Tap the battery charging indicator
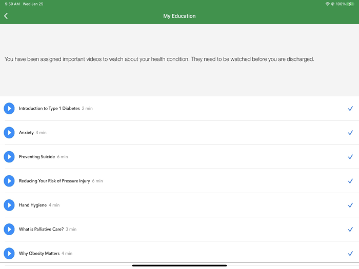The width and height of the screenshot is (359, 269). 350,4
